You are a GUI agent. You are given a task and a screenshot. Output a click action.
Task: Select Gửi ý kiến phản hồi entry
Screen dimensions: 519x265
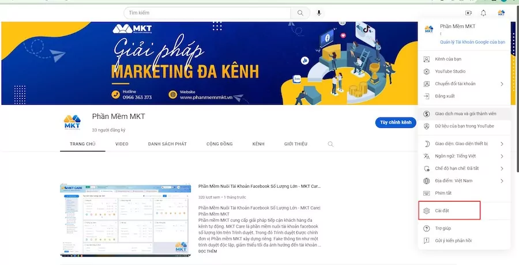pyautogui.click(x=464, y=241)
